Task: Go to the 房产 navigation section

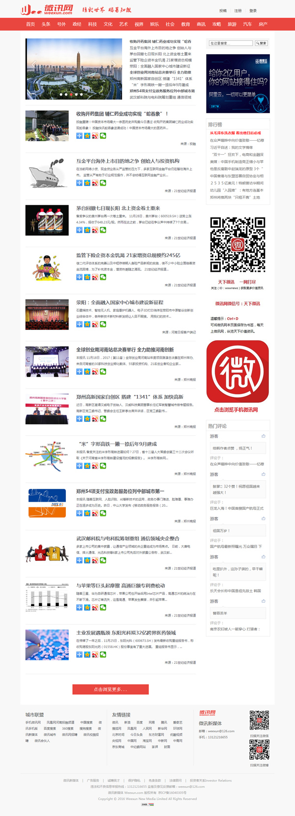Action: coord(263,24)
